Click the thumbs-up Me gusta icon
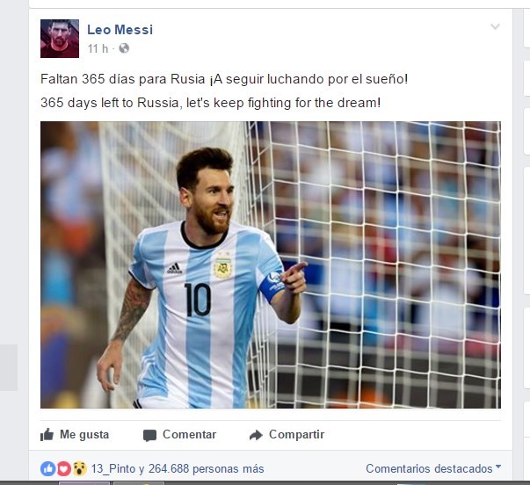Image resolution: width=530 pixels, height=485 pixels. click(x=47, y=435)
